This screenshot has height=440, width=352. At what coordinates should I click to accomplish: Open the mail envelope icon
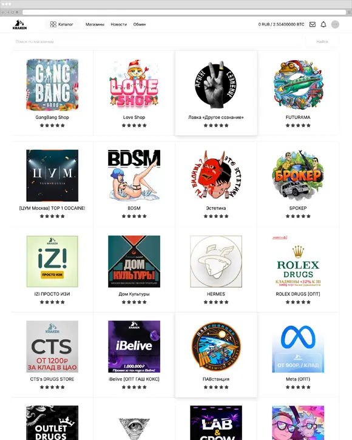pyautogui.click(x=313, y=24)
